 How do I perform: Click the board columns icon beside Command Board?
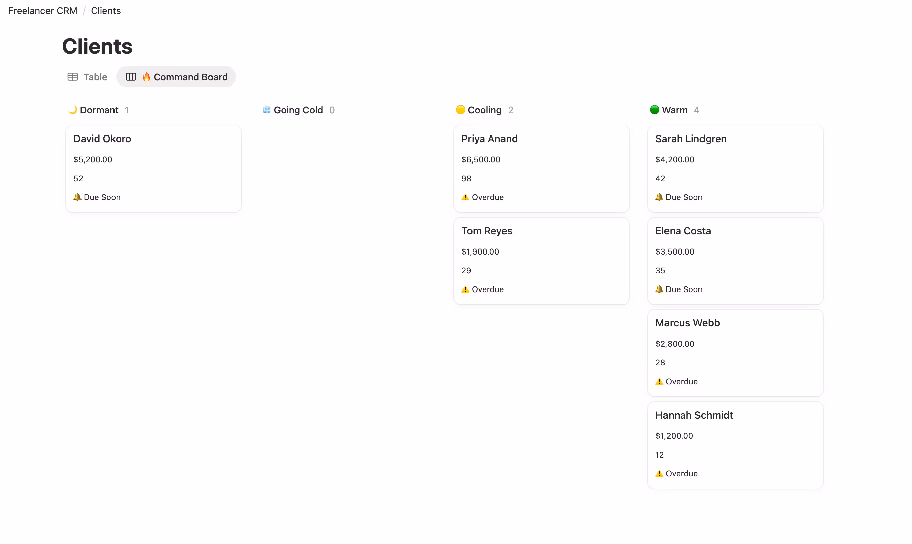pyautogui.click(x=131, y=77)
